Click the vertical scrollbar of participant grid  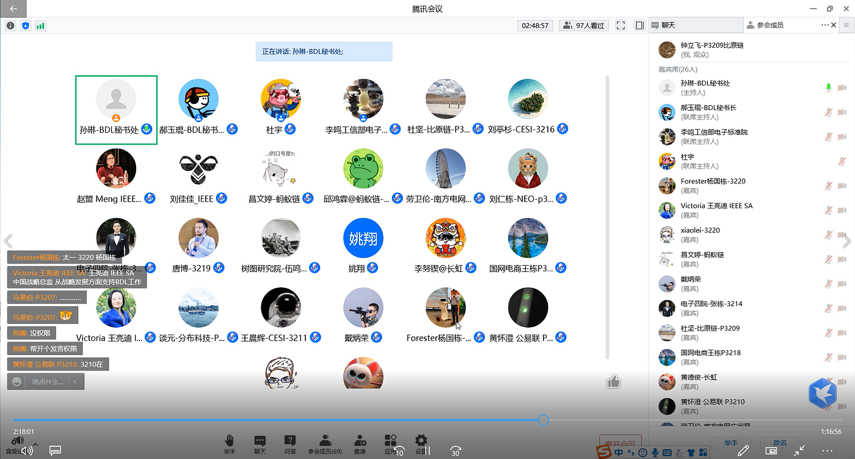pos(607,217)
